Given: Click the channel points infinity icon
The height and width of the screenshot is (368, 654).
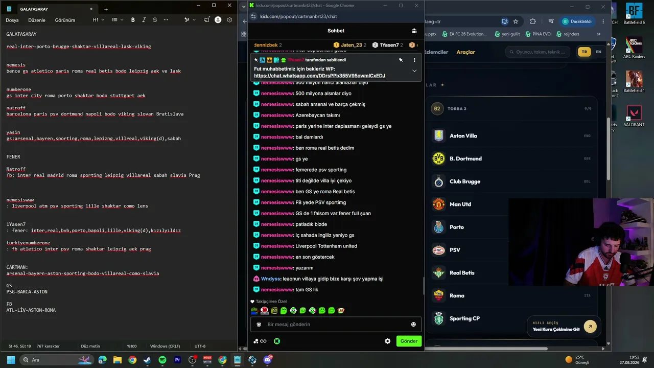Looking at the screenshot, I should (264, 341).
